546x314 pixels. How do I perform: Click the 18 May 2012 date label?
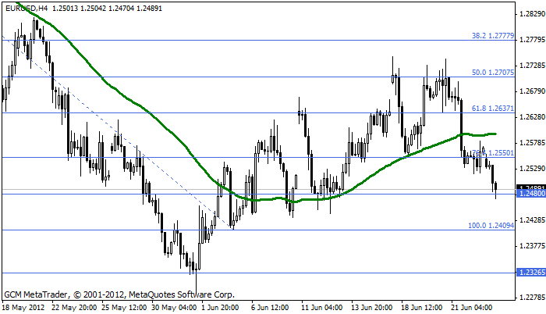click(23, 308)
